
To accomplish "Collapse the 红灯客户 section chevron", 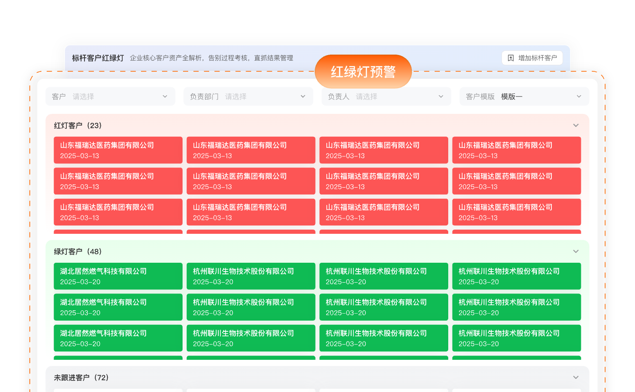I will pos(576,126).
